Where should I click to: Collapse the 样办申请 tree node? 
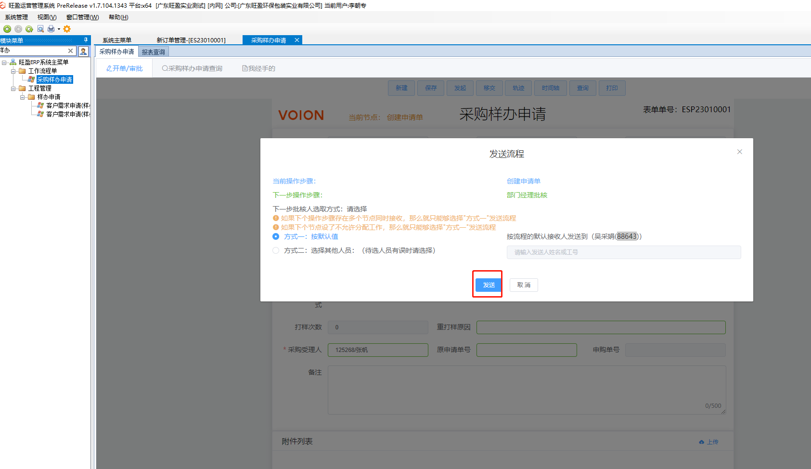tap(22, 97)
